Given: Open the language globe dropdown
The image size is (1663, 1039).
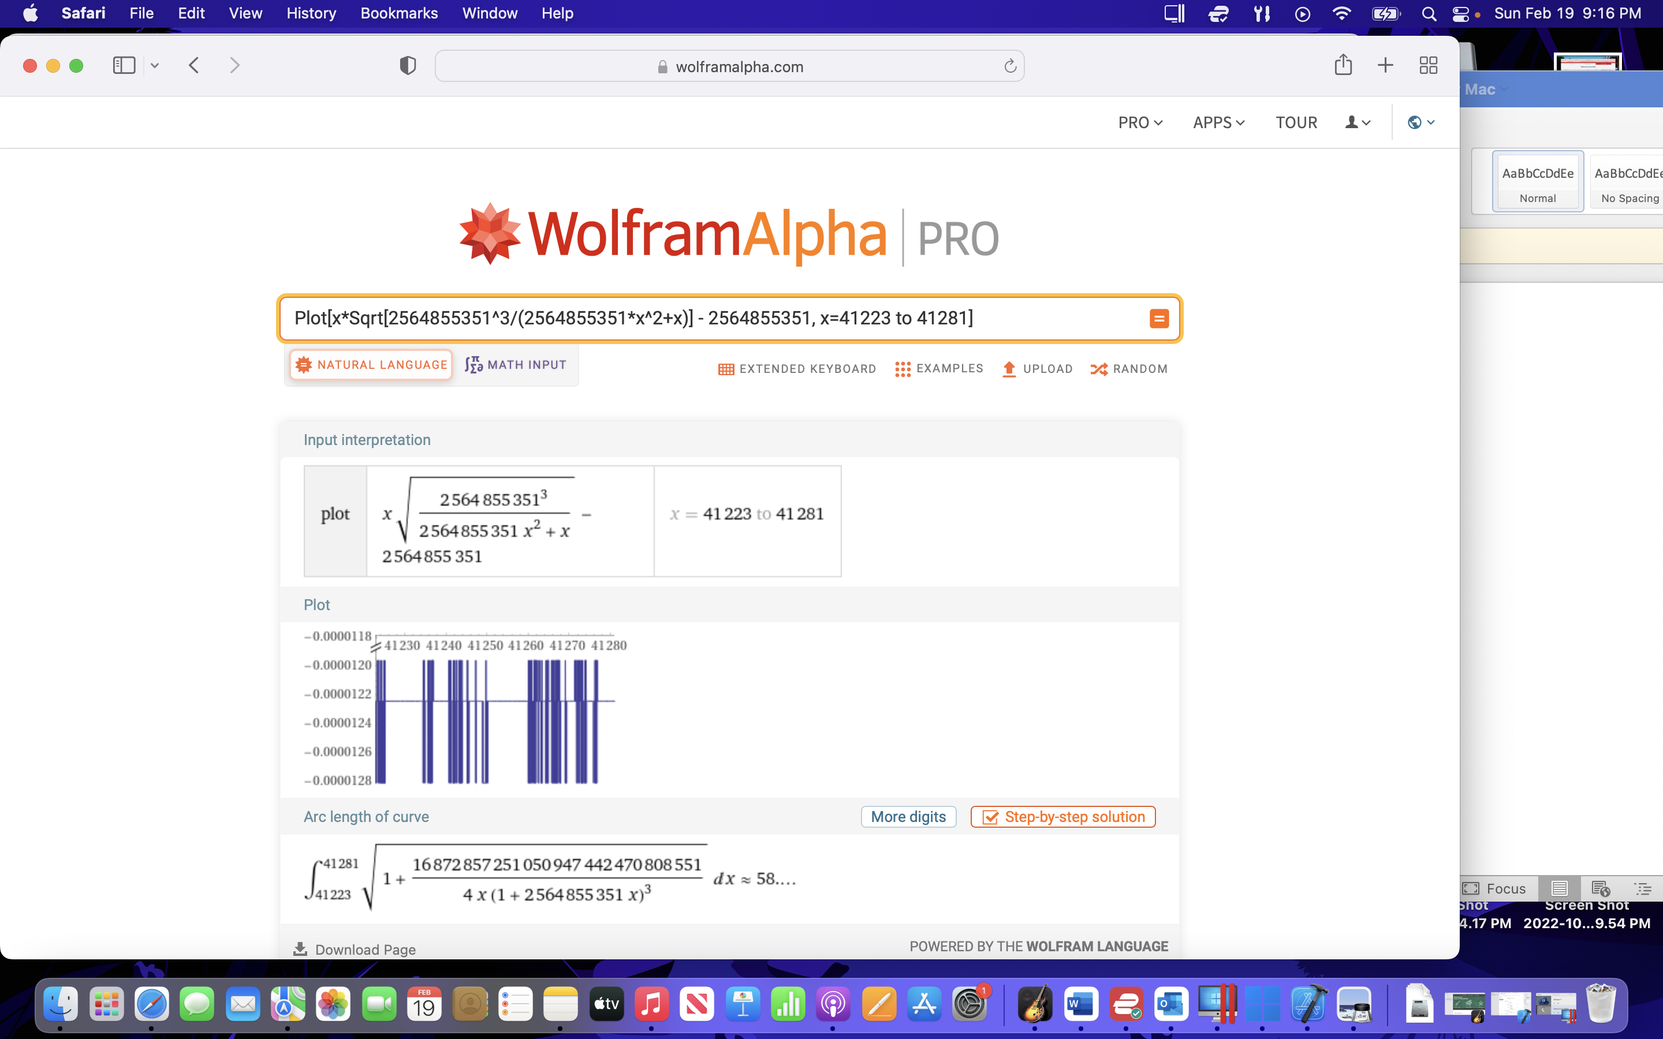Looking at the screenshot, I should tap(1420, 122).
